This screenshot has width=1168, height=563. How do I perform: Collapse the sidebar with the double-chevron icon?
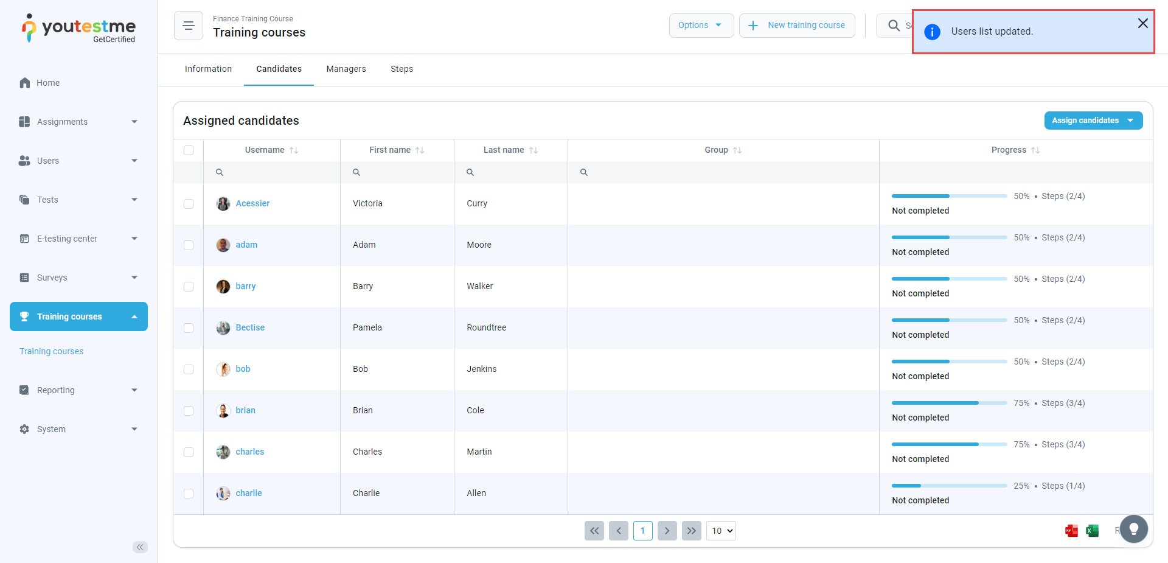[140, 547]
